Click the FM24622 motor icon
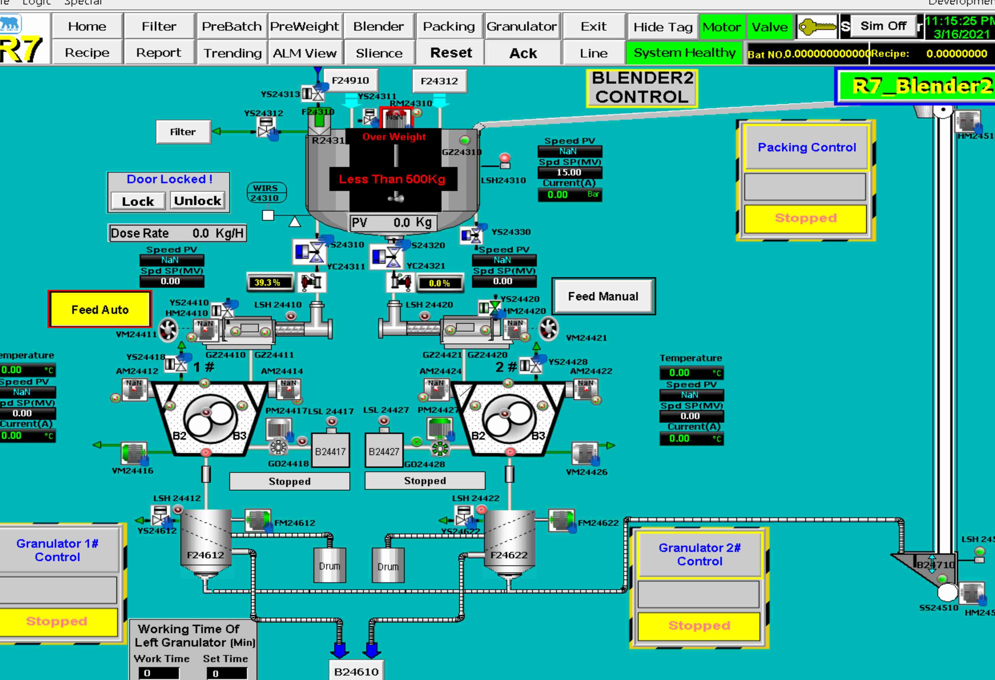Viewport: 995px width, 680px height. 561,520
